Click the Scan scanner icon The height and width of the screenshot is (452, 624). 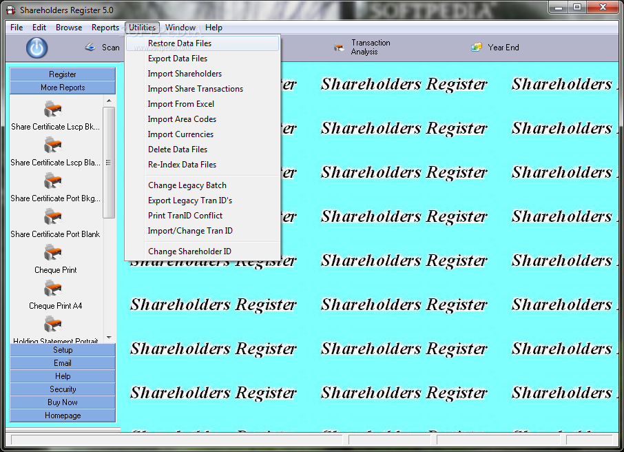pos(90,47)
